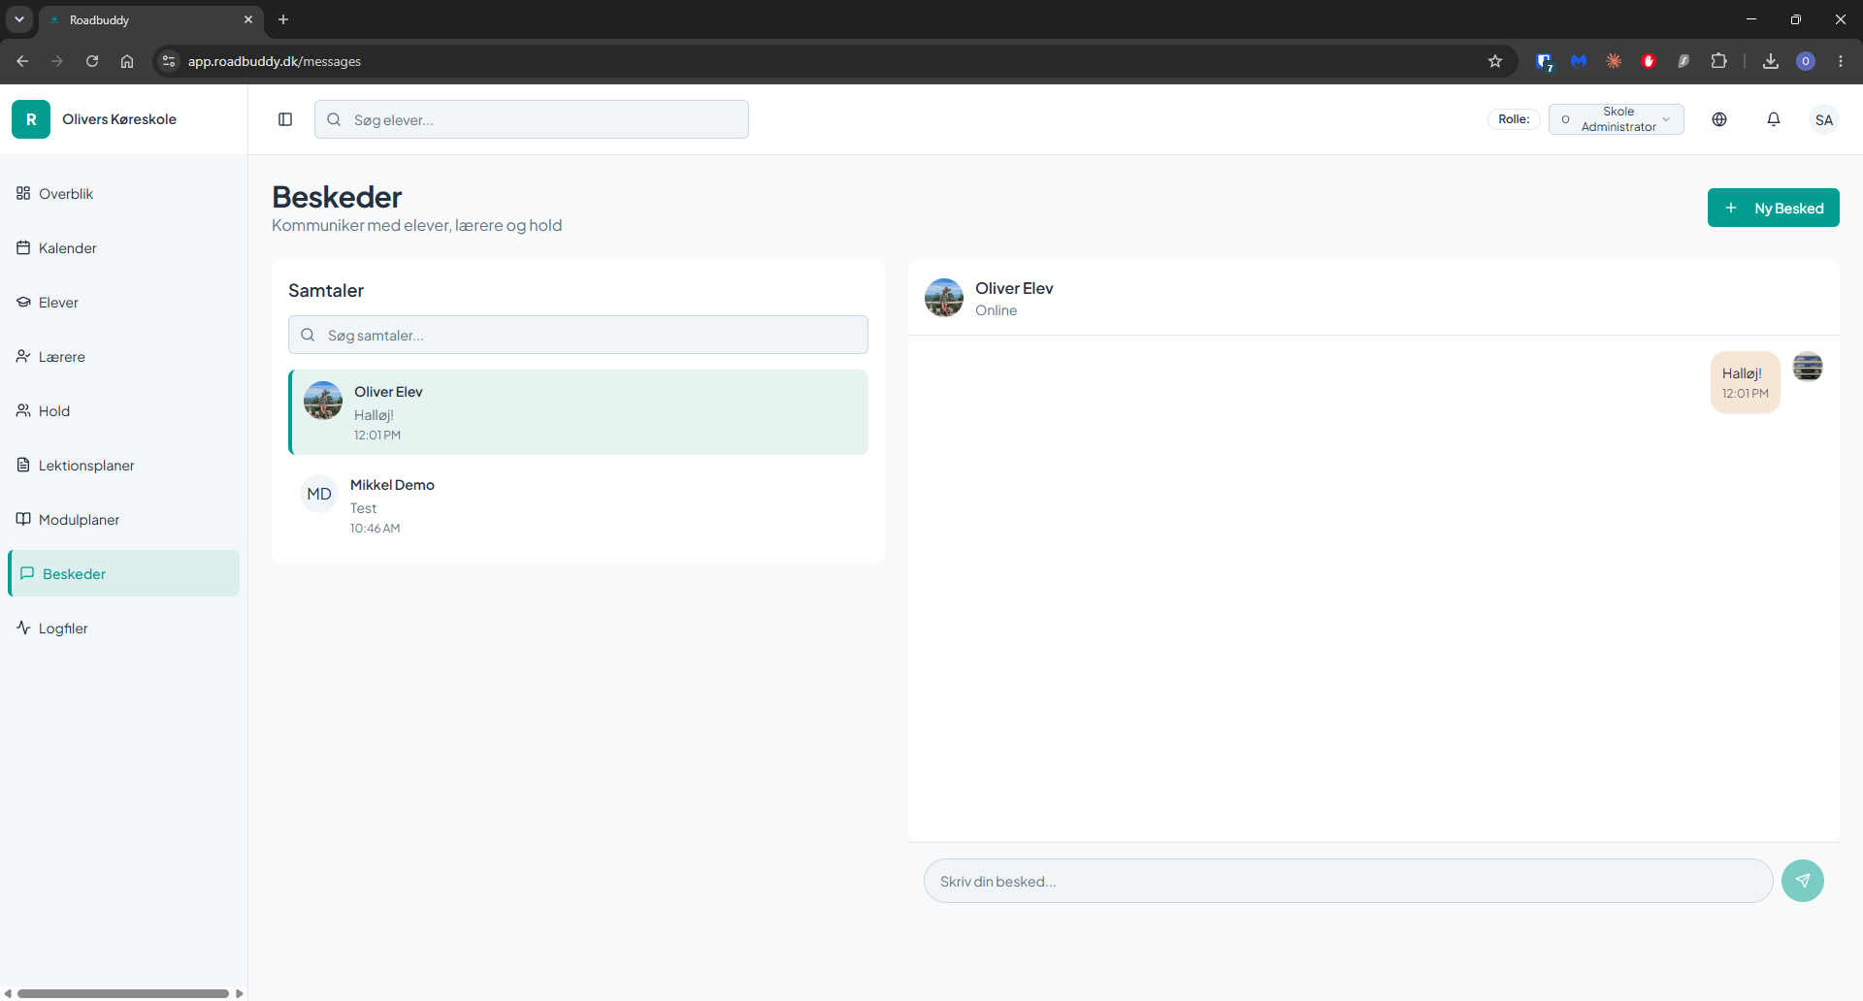Click the Kalender calendar icon
Screen dimensions: 1863x1001
click(x=23, y=247)
